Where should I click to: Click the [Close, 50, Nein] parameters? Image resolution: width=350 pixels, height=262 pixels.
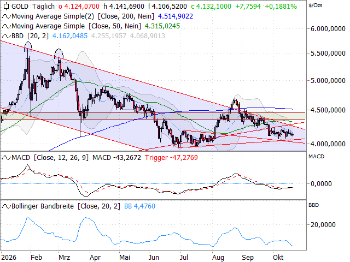coord(115,26)
